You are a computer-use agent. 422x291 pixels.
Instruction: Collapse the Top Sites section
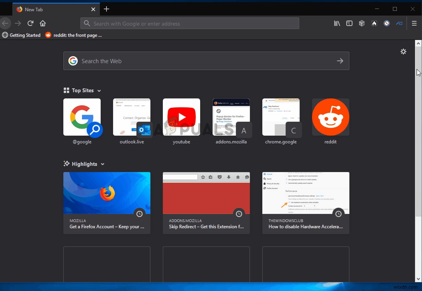pyautogui.click(x=100, y=90)
